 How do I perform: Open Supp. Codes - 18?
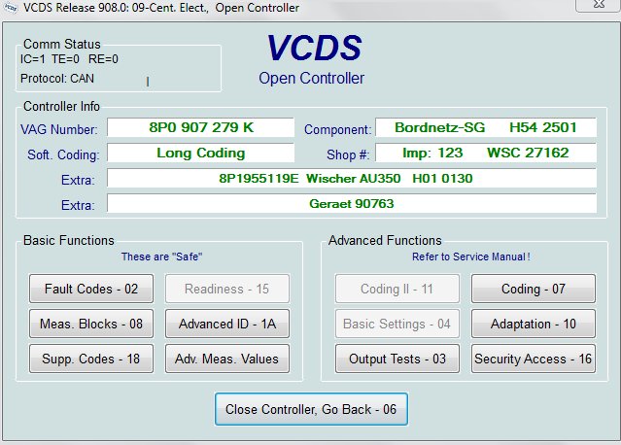click(x=91, y=359)
